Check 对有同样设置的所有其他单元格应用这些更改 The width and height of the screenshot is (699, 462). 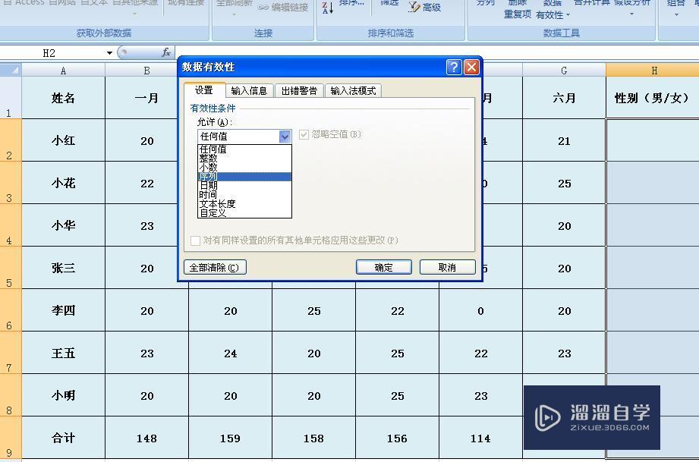[x=195, y=240]
